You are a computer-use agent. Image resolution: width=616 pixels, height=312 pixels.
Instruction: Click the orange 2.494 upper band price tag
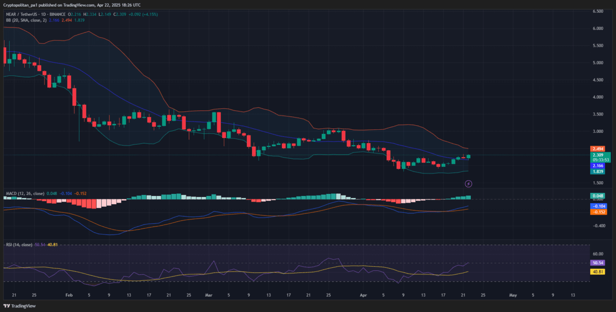597,149
